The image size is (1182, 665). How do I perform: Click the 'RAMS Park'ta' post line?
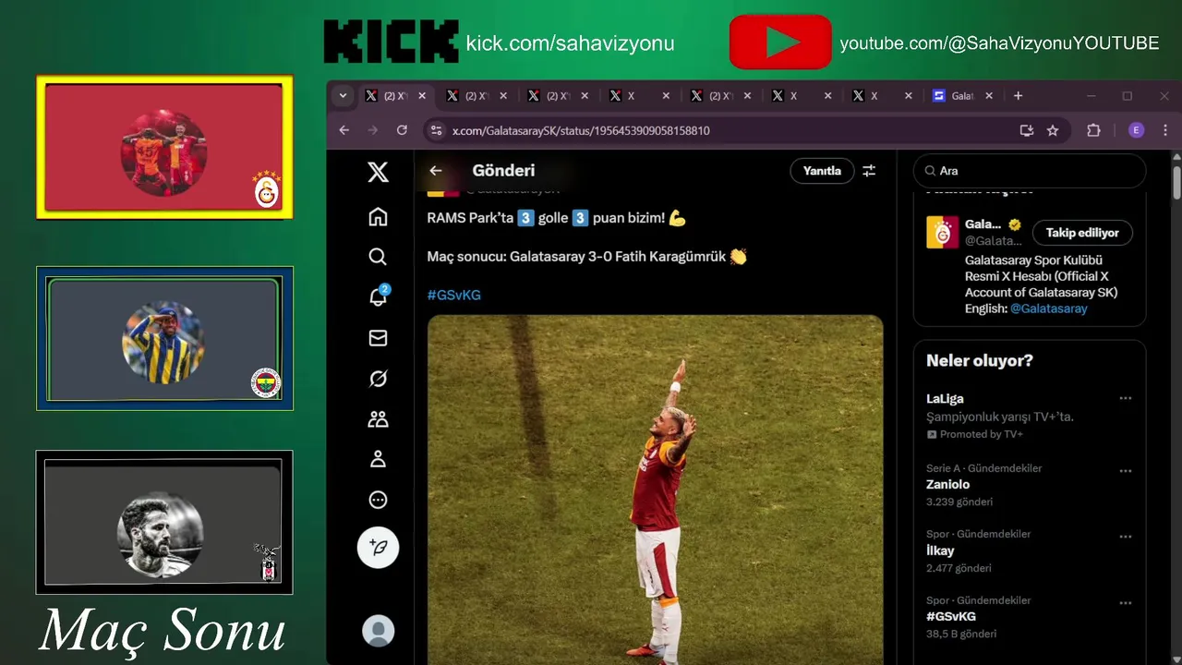[556, 219]
